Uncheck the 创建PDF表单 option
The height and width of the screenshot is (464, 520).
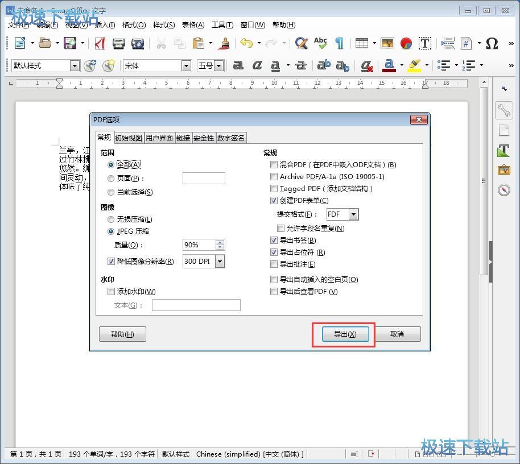click(x=274, y=200)
